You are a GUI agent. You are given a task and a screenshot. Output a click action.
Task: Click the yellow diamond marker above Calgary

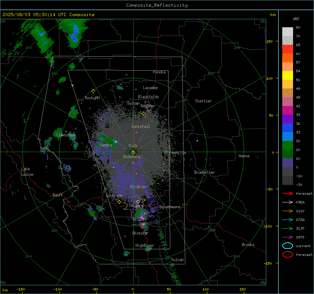[x=138, y=201]
